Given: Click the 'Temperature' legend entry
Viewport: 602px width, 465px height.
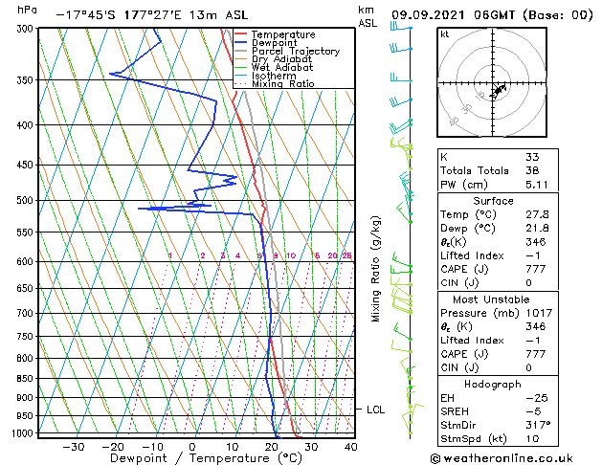Looking at the screenshot, I should pos(283,34).
